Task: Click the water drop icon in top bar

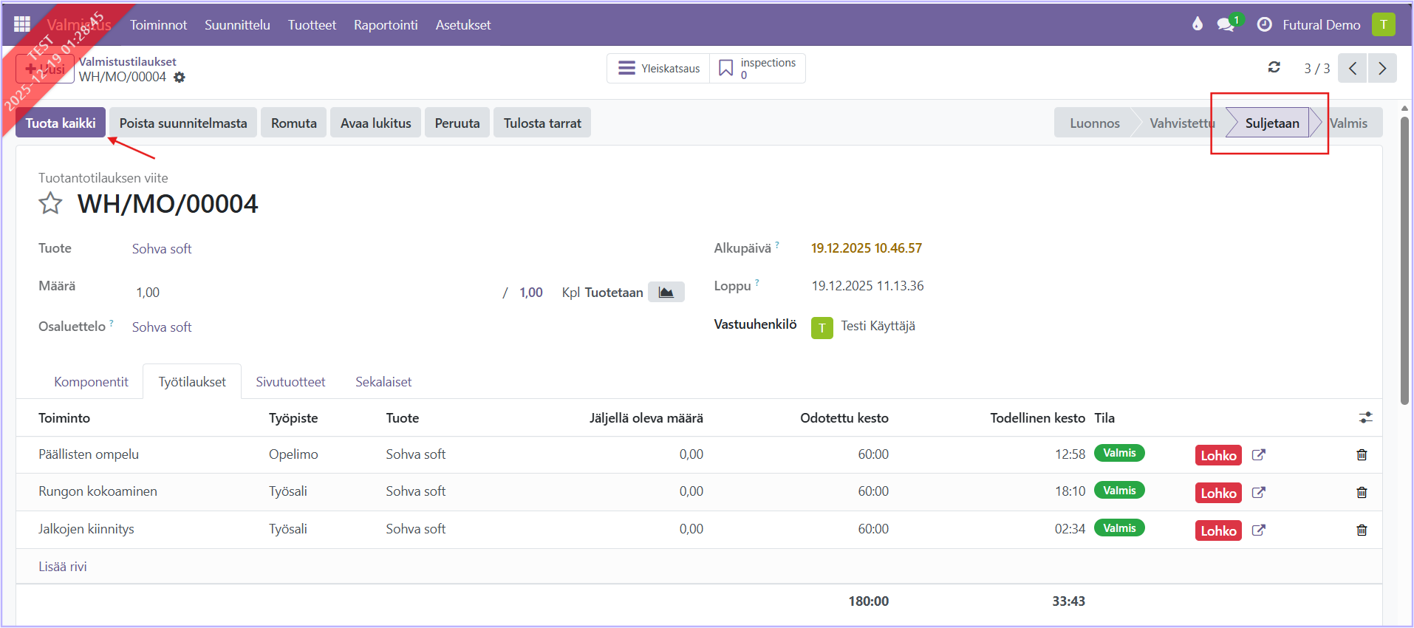Action: tap(1197, 24)
